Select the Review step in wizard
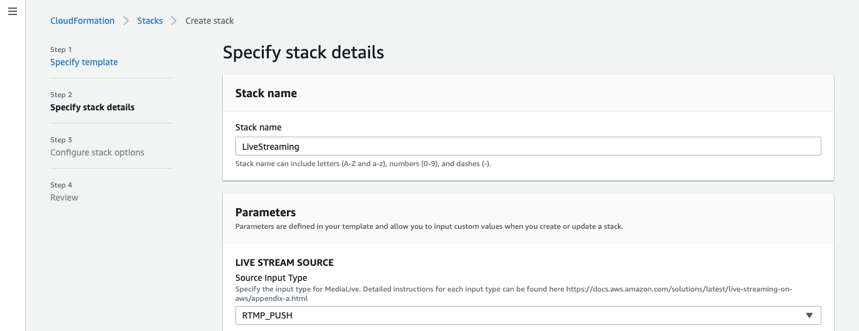Viewport: 859px width, 331px height. [64, 197]
